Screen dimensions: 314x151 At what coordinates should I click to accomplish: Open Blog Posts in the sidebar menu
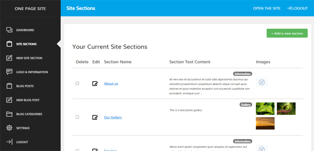[x=25, y=86]
